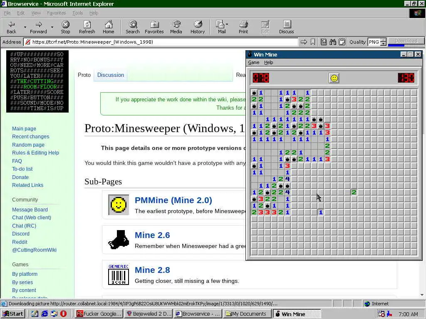Screen dimensions: 426x319
Task: Open the To-do list sidebar link
Action: point(22,169)
